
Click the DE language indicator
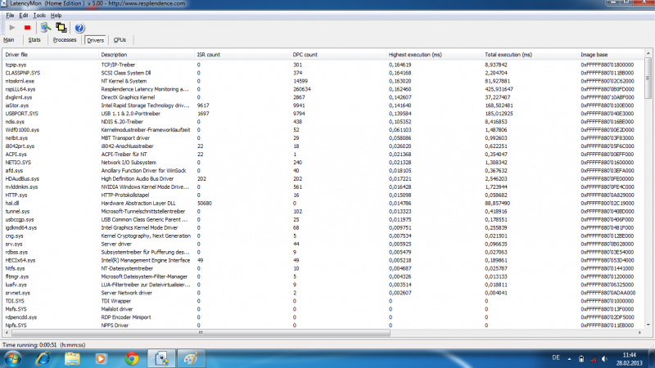click(556, 357)
